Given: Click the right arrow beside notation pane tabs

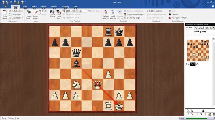Looking at the screenshot, I should coord(214,28).
